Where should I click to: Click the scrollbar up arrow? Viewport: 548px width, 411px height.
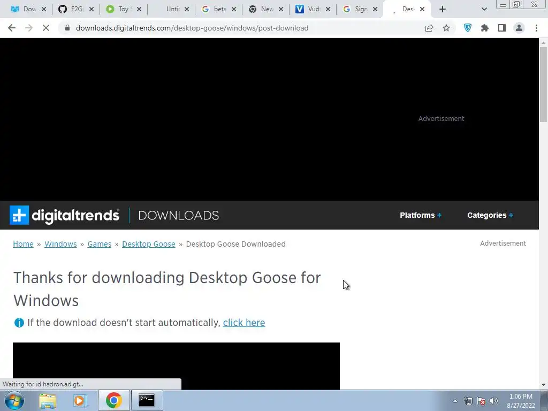point(543,43)
